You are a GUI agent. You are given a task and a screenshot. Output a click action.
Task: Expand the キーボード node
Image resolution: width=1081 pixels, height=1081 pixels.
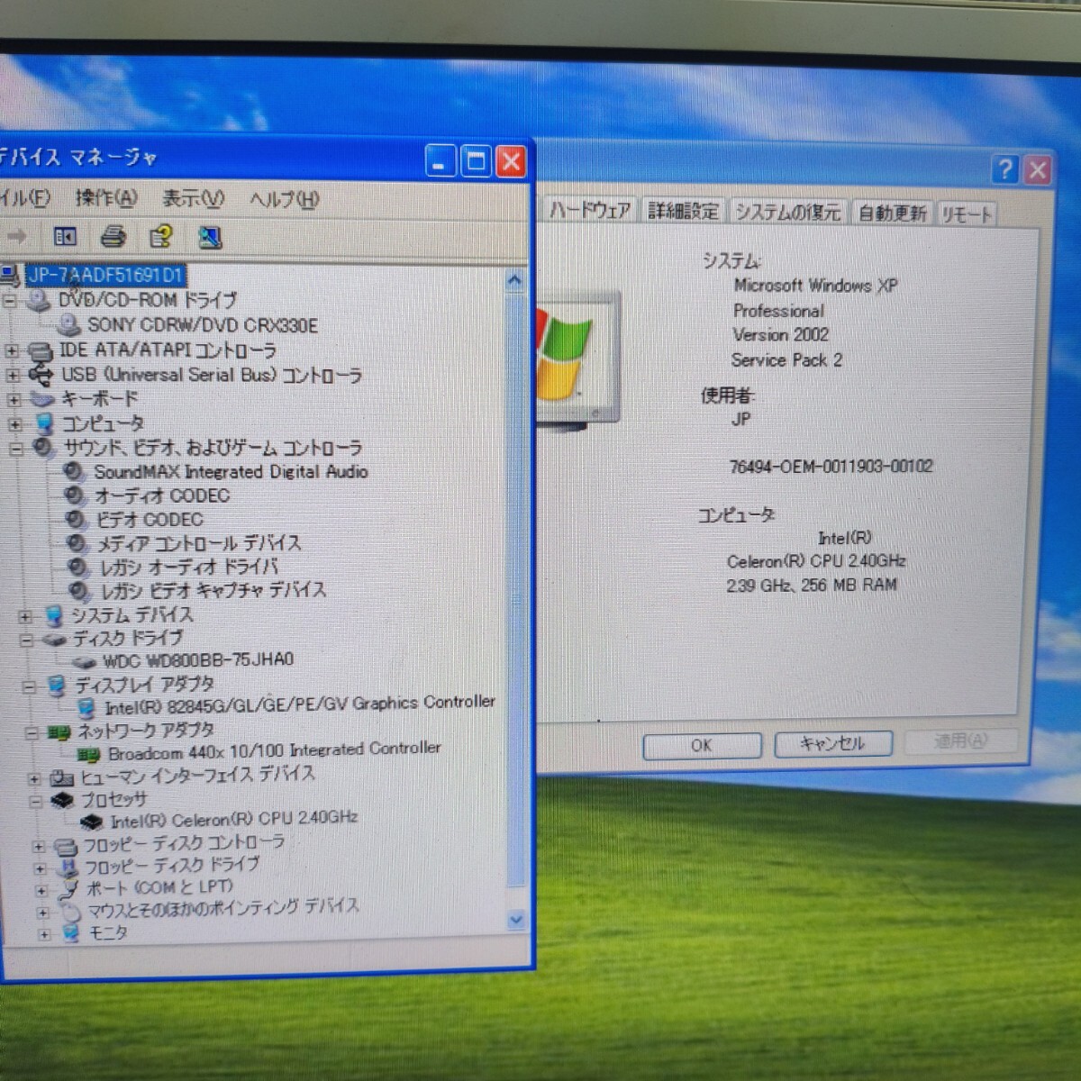tap(14, 399)
